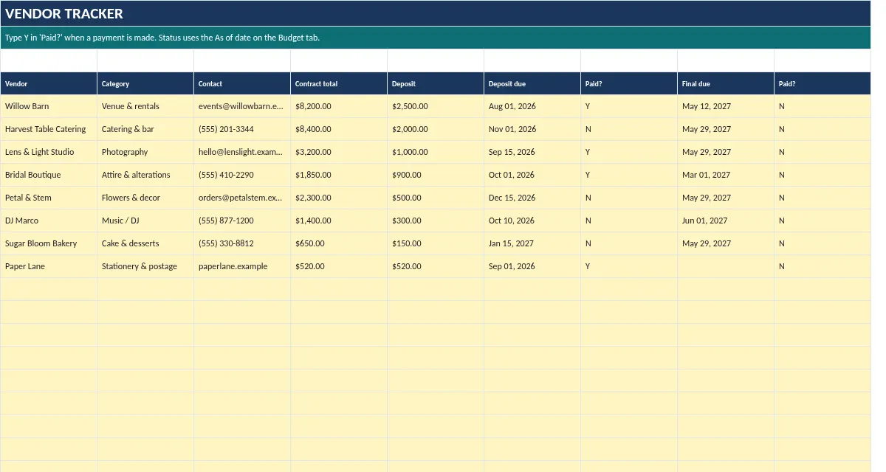Select the Contract total header cell
The height and width of the screenshot is (472, 886).
coord(339,83)
